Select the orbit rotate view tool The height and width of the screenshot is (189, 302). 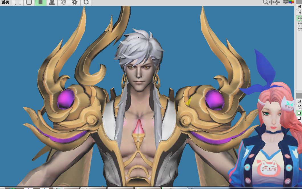277,2
